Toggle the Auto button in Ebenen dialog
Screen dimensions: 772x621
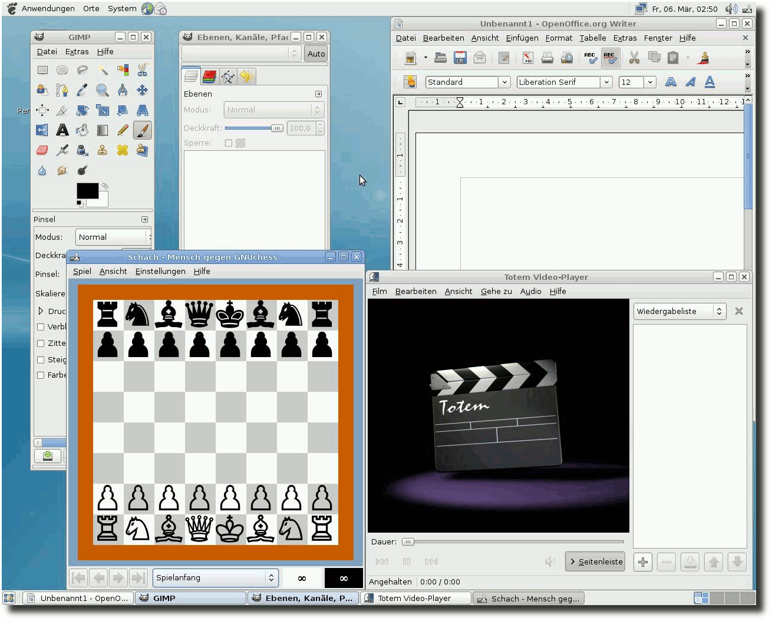click(x=316, y=54)
